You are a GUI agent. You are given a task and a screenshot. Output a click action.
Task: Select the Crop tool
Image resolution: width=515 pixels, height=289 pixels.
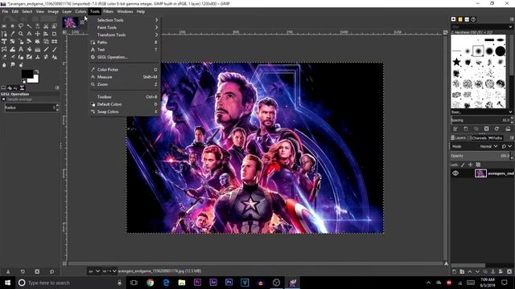tap(54, 34)
